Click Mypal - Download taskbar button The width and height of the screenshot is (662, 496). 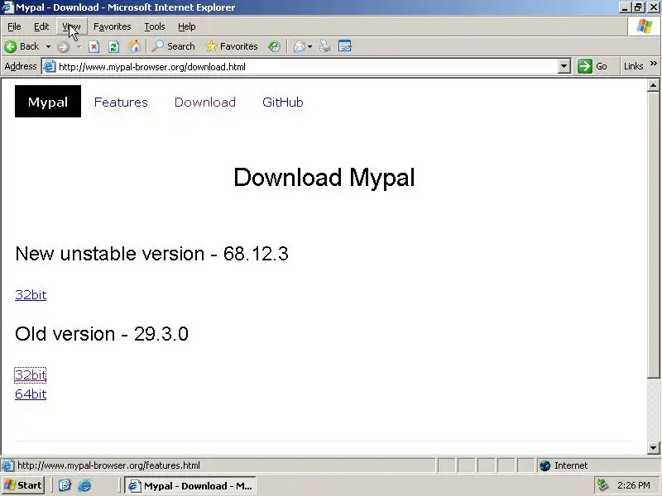(190, 486)
